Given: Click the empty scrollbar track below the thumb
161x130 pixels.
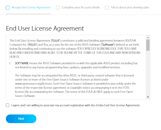Looking at the screenshot, I should click(148, 73).
